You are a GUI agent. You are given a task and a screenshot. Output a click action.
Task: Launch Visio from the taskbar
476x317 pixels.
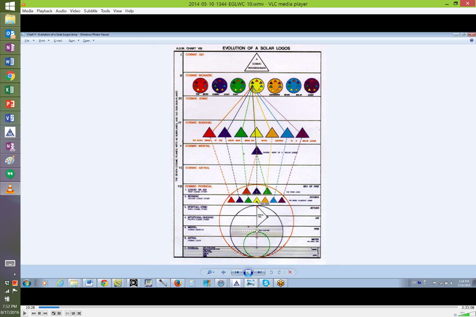[10, 118]
